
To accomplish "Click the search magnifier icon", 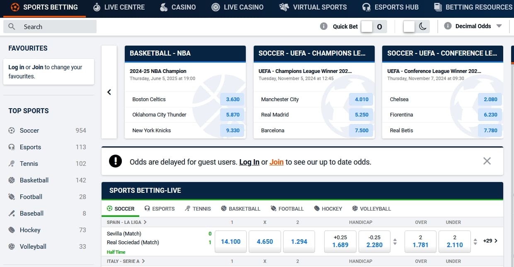I will click(12, 27).
